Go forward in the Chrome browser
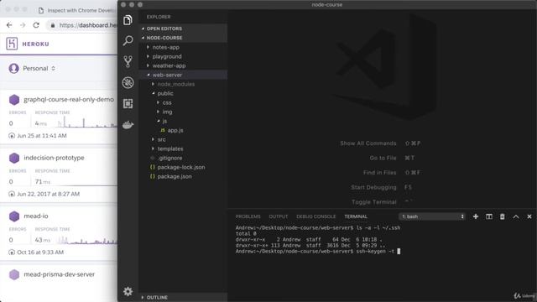Viewport: 537px width, 302px height. pos(23,25)
